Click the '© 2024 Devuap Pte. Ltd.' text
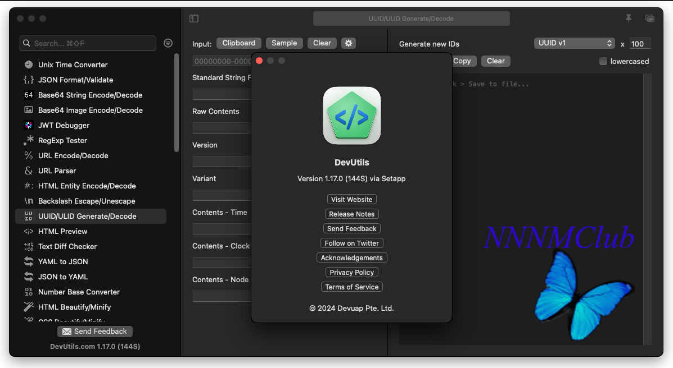This screenshot has width=673, height=368. point(351,308)
